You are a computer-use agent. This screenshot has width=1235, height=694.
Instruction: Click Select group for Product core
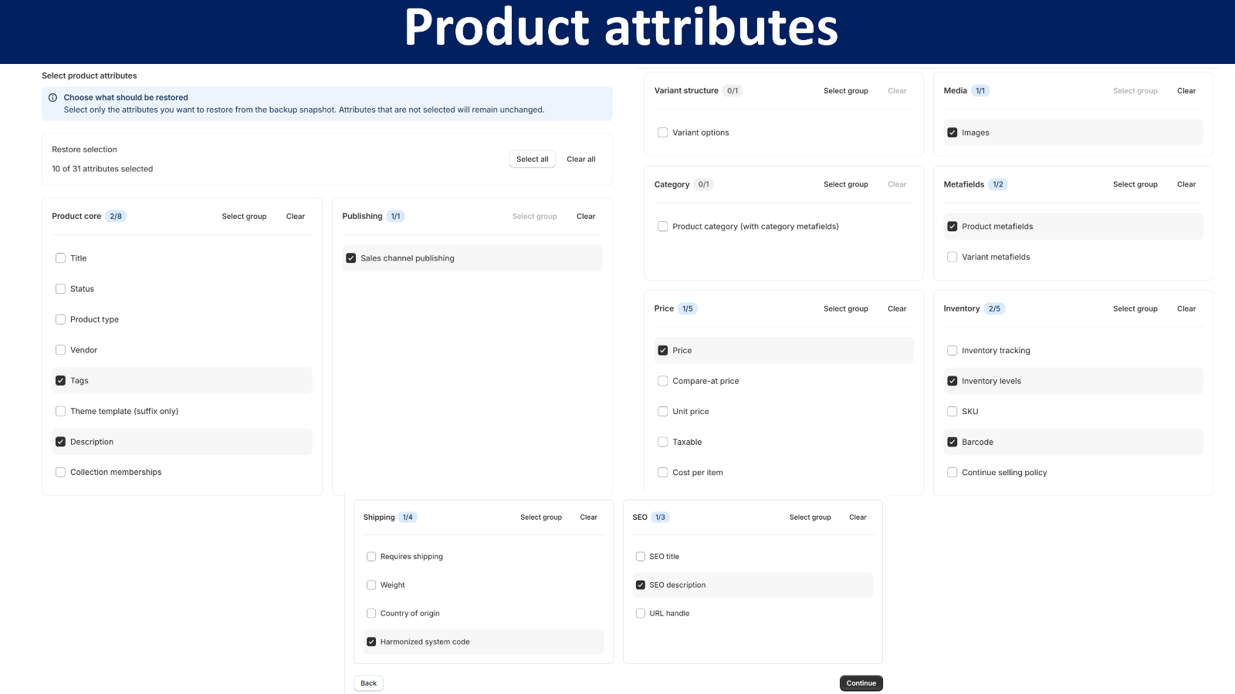point(244,217)
